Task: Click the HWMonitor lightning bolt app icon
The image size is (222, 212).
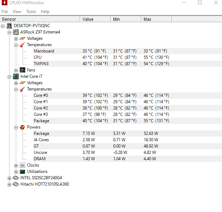Action: (x=4, y=2)
